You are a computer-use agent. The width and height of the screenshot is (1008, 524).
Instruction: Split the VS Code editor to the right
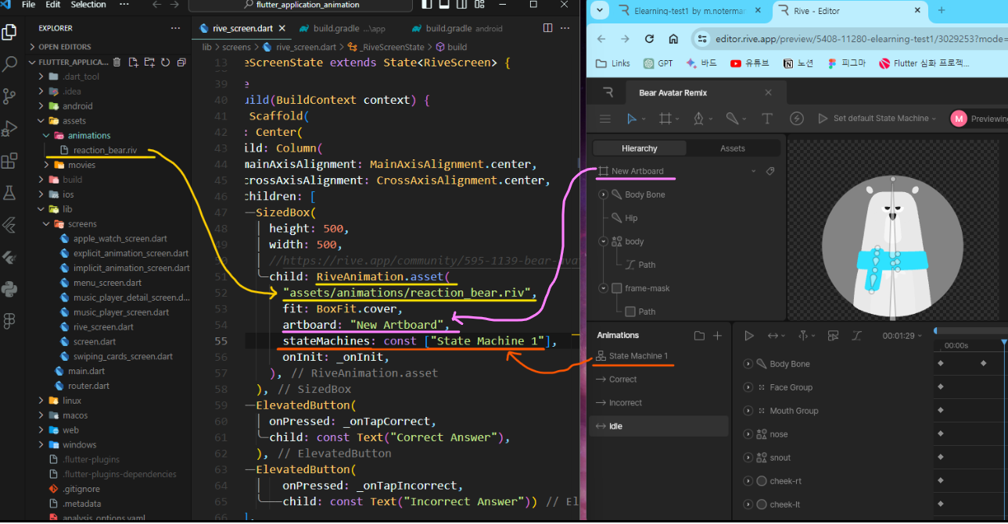click(547, 28)
